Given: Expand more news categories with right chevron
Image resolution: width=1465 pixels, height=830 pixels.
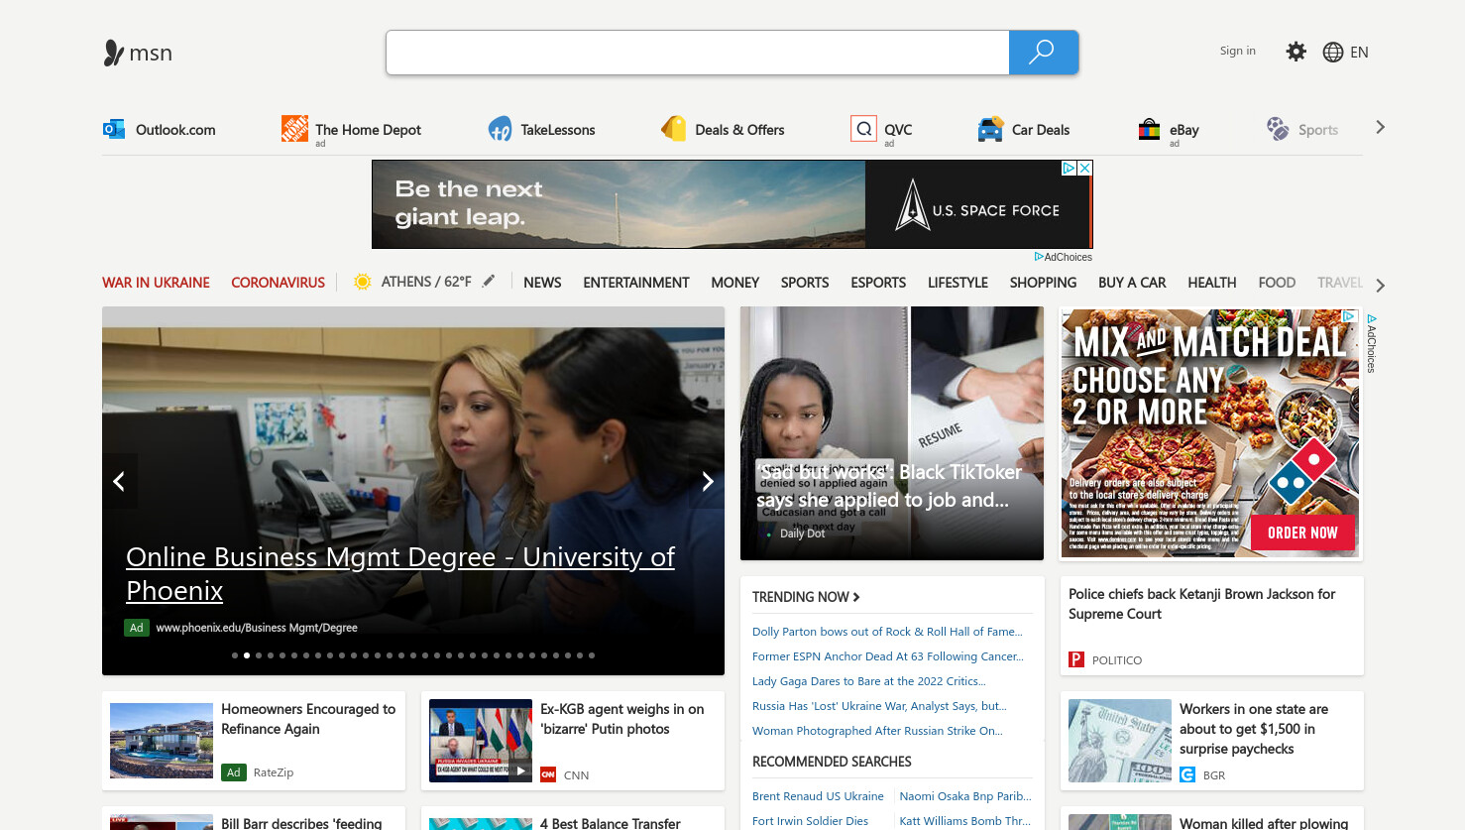Looking at the screenshot, I should tap(1381, 286).
